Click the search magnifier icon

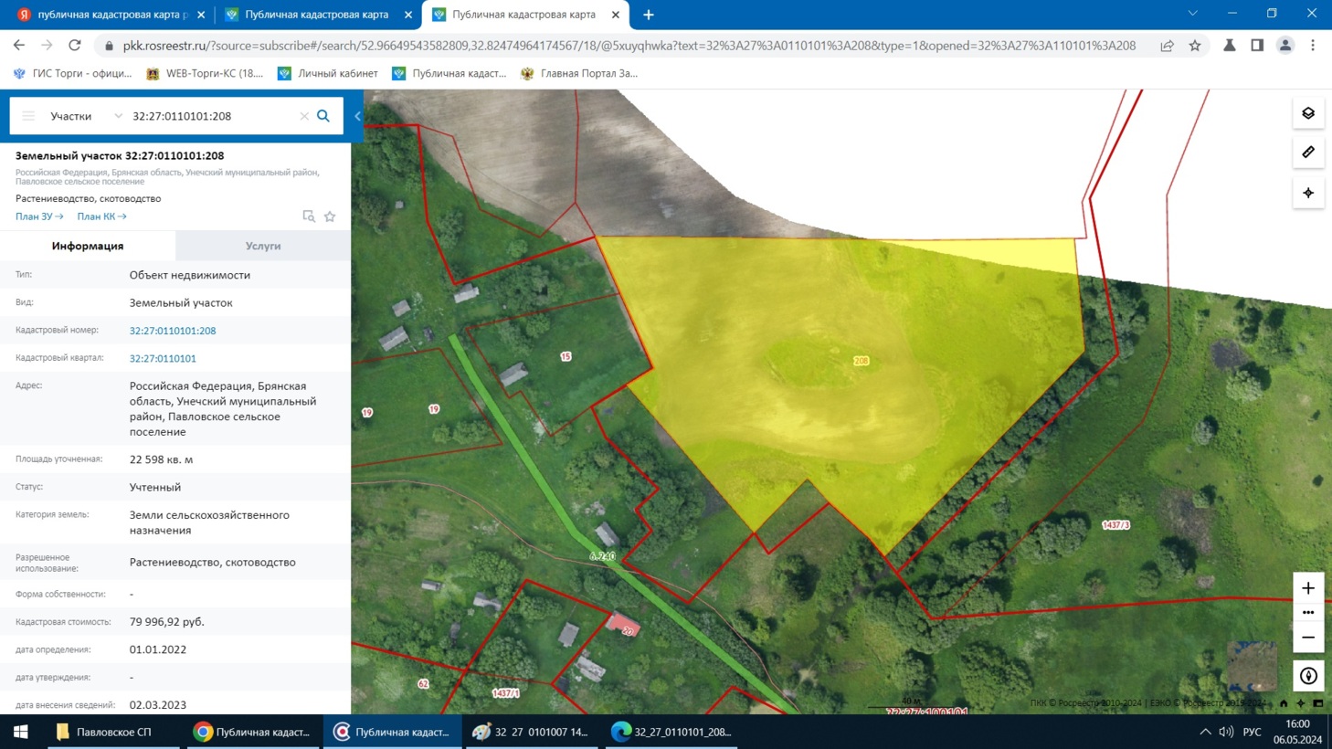(x=323, y=116)
